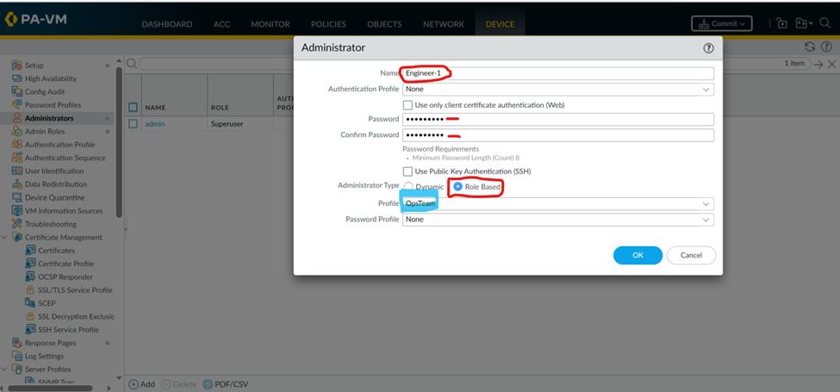840x392 pixels.
Task: Click the Config Audit icon
Action: 16,91
